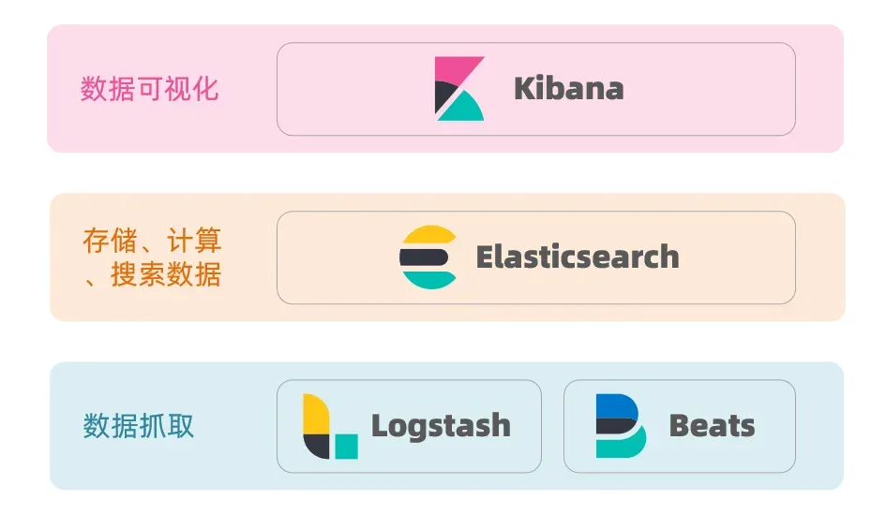This screenshot has width=871, height=514.
Task: Click the teal square in Logstash logo
Action: pyautogui.click(x=346, y=446)
